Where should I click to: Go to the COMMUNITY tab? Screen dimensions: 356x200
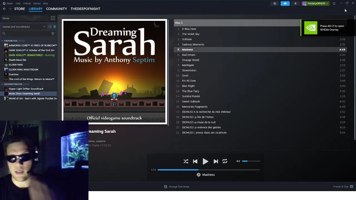click(x=56, y=9)
